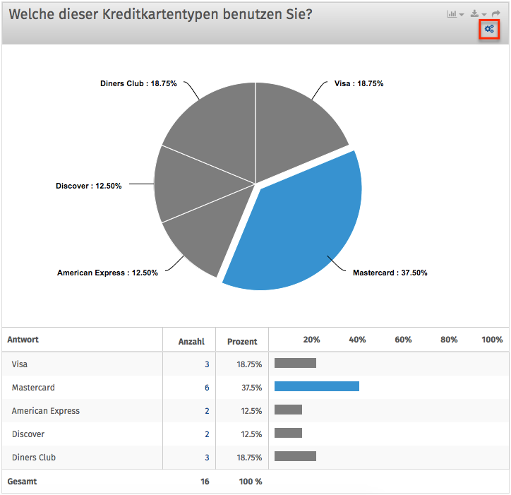Expand the chart type dropdown arrow
511x495 pixels.
(461, 15)
